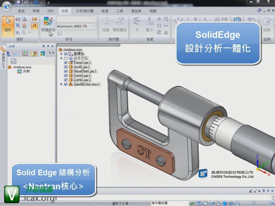This screenshot has height=206, width=275.
Task: Select the 選取 arrow tool
Action: coord(8,25)
